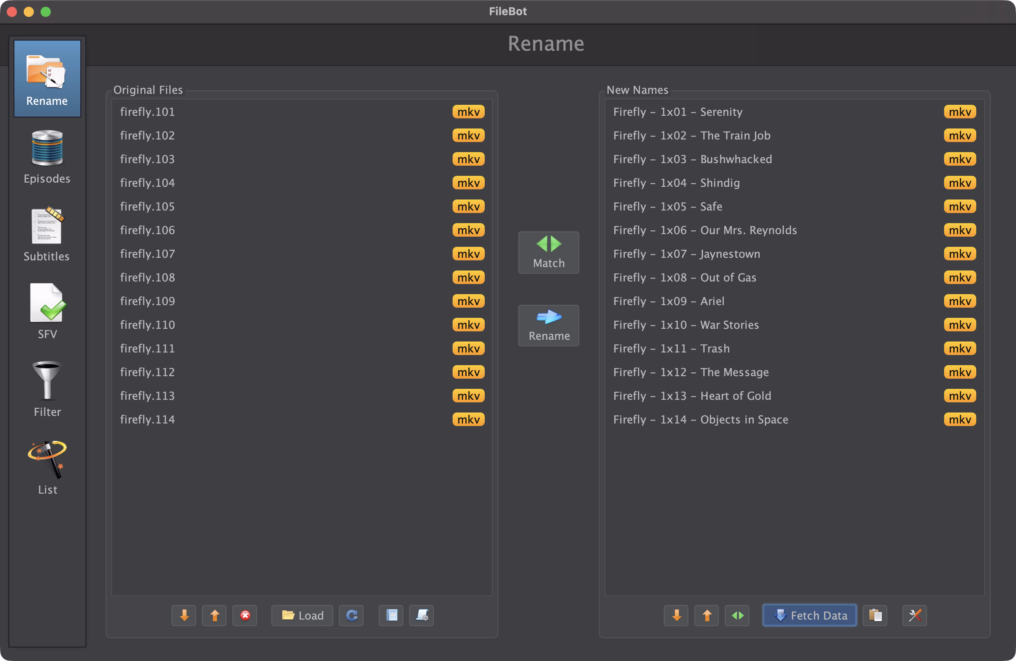
Task: Move item up in New Names list
Action: tap(707, 615)
